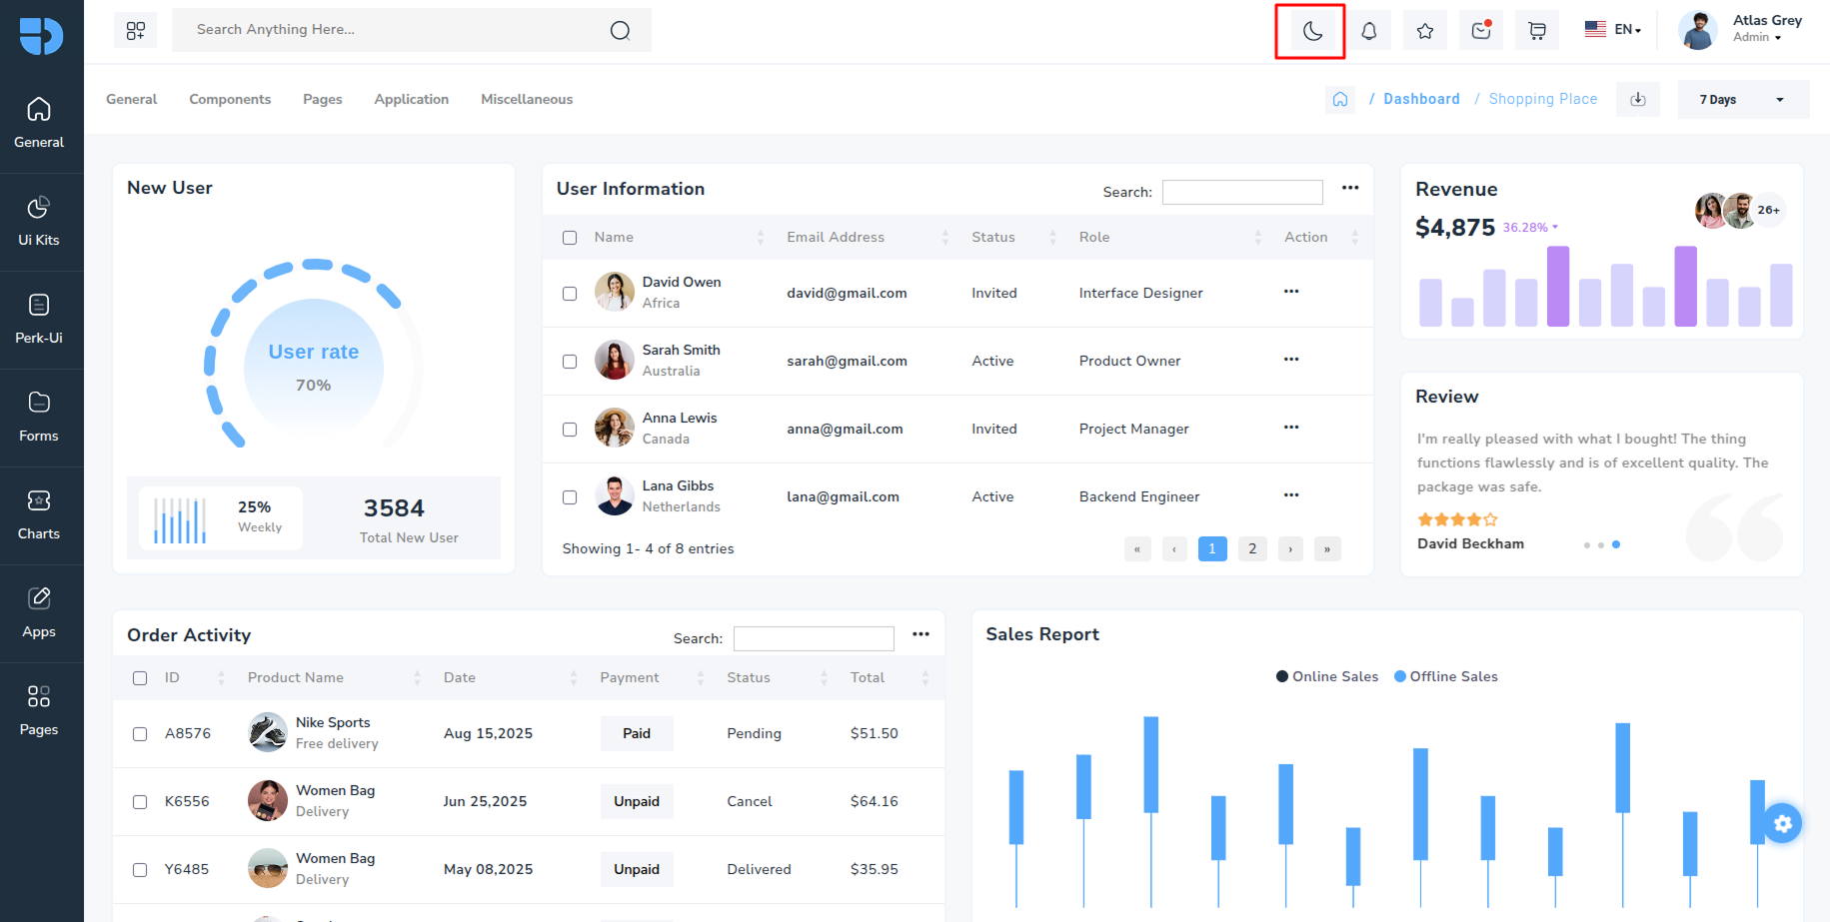Open the Components menu
Viewport: 1830px width, 922px height.
click(x=230, y=99)
